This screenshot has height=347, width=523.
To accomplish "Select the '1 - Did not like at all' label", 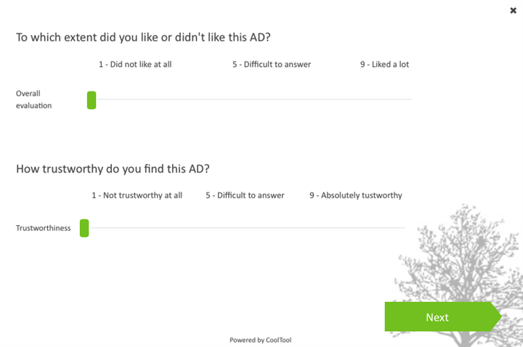I will coord(135,65).
